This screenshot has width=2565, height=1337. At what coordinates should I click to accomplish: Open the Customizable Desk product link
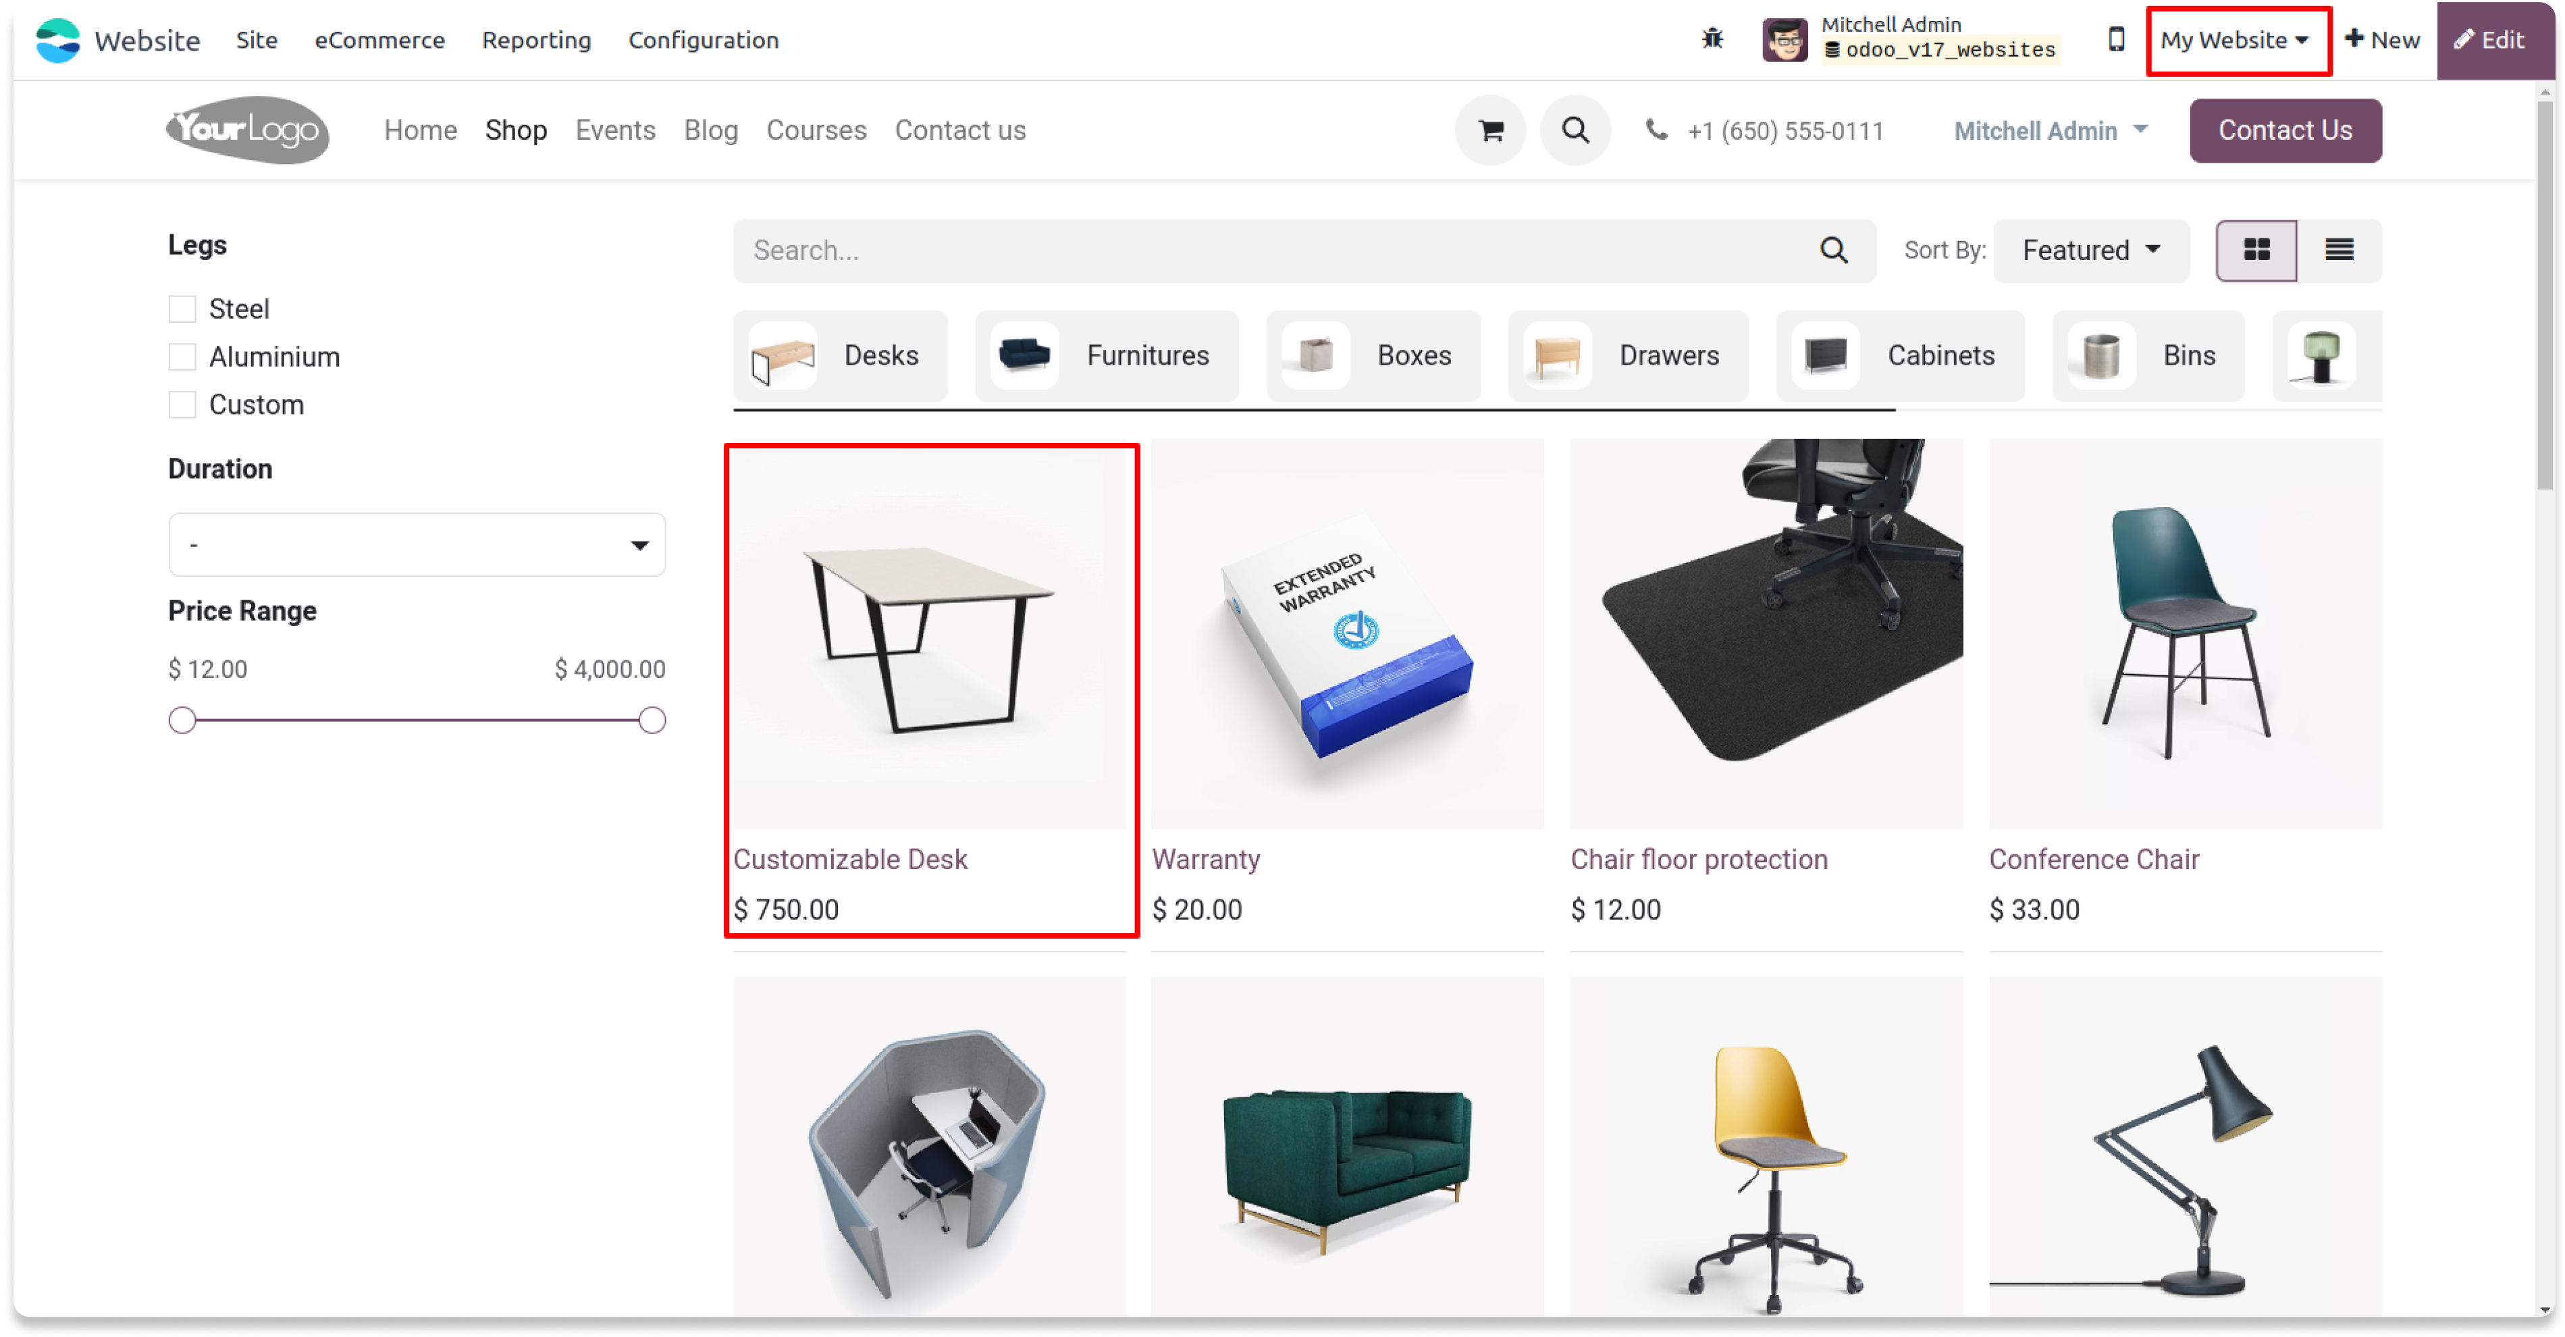point(849,859)
